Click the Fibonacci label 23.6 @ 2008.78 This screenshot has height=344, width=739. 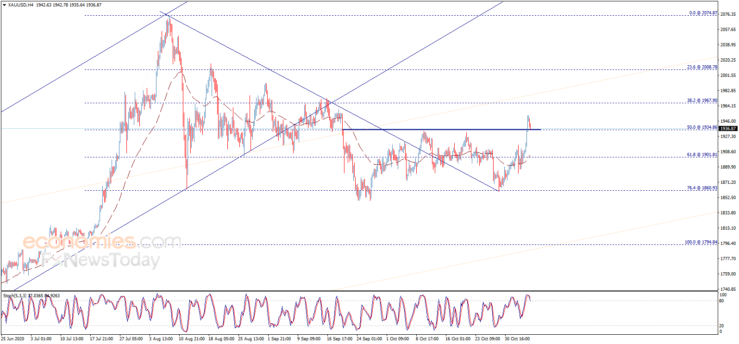702,67
